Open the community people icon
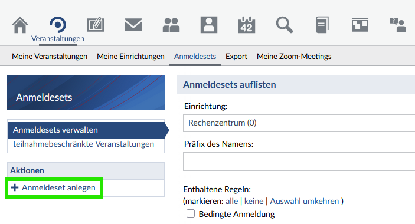Image resolution: width=415 pixels, height=224 pixels. pos(171,25)
